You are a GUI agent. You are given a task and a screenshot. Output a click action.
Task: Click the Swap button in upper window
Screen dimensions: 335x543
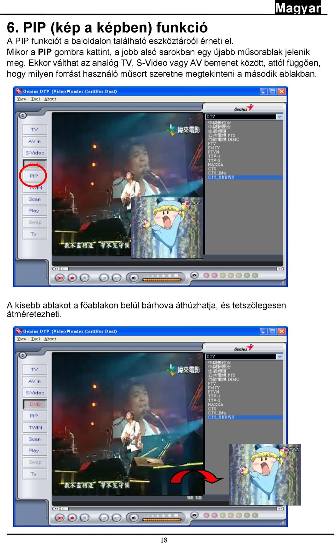click(x=35, y=222)
